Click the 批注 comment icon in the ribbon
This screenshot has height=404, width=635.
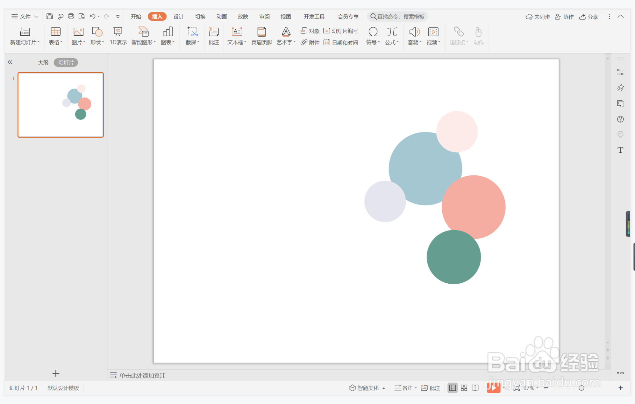pos(213,32)
